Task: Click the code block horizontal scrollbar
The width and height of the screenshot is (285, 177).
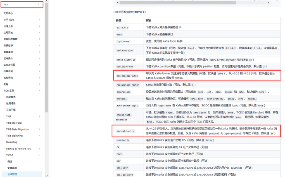Action: [178, 2]
